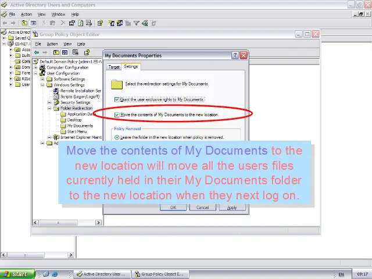Click the EN language indicator in system tray

[341, 274]
